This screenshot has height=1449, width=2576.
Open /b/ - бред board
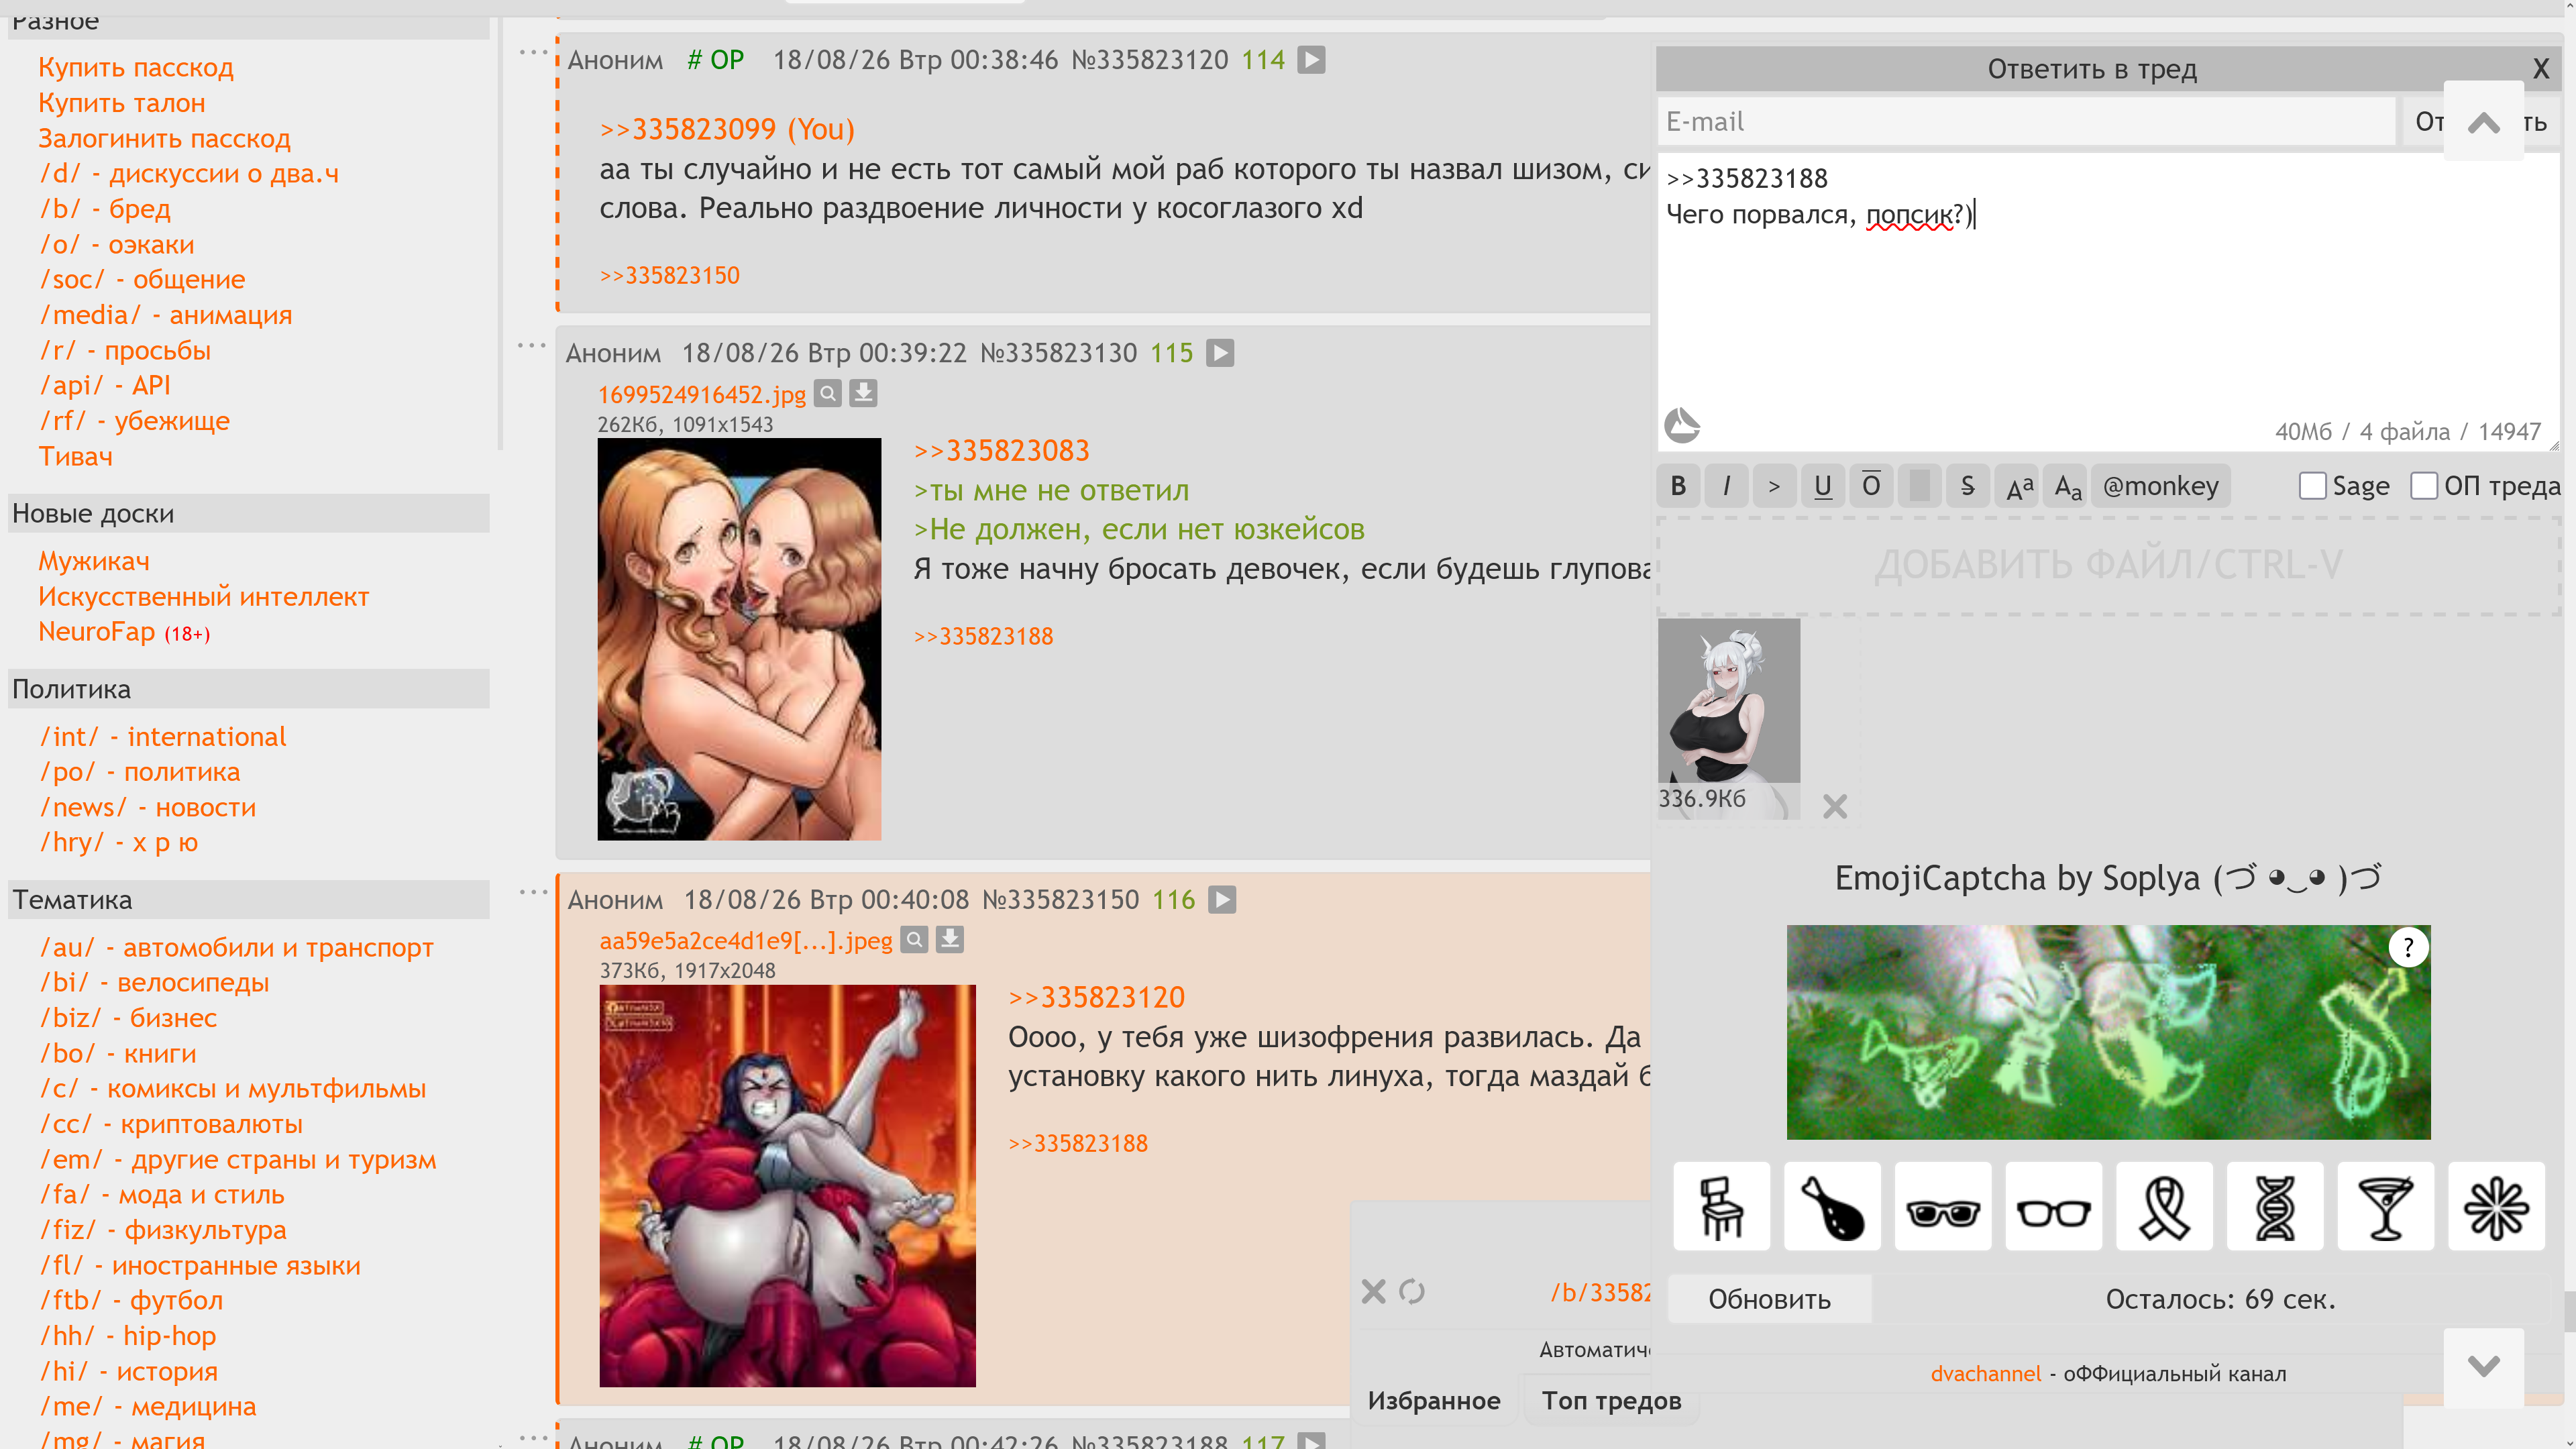point(105,209)
